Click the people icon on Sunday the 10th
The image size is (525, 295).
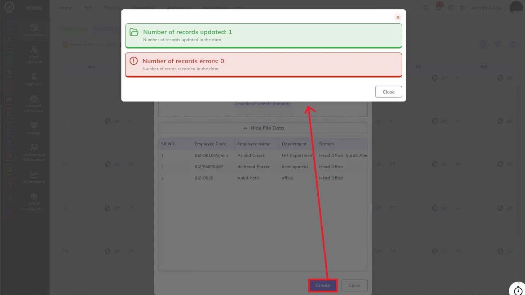117,164
